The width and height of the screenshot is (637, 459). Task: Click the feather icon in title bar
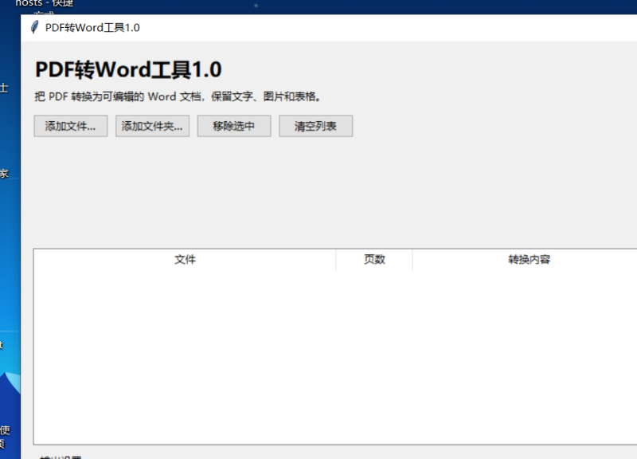[35, 27]
